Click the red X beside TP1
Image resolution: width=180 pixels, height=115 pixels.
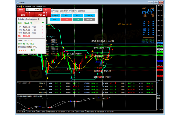click(x=42, y=27)
